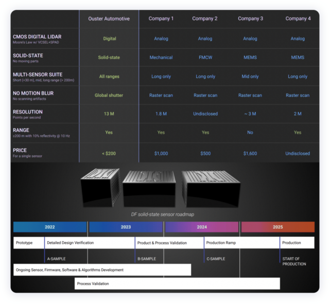
Task: Click the PRICE row label
Action: click(x=20, y=150)
